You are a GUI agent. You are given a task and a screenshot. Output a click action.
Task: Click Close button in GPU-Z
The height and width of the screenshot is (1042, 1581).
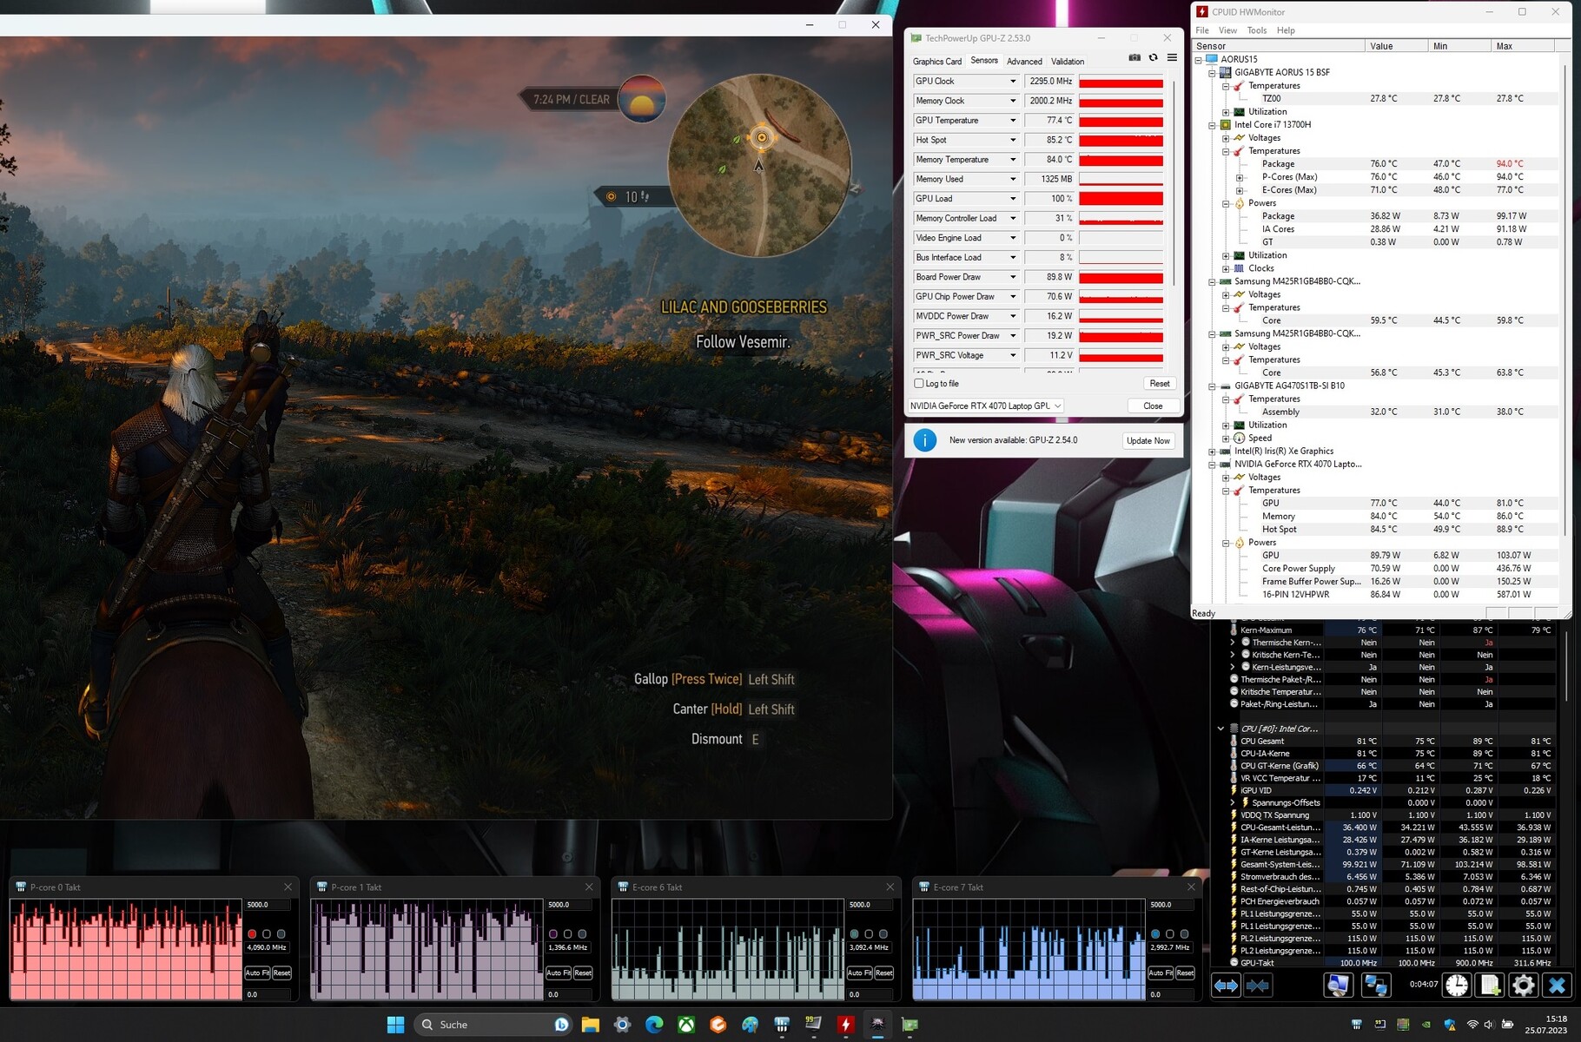(1153, 406)
